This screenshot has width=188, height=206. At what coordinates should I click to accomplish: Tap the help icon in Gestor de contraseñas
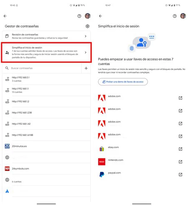point(79,16)
